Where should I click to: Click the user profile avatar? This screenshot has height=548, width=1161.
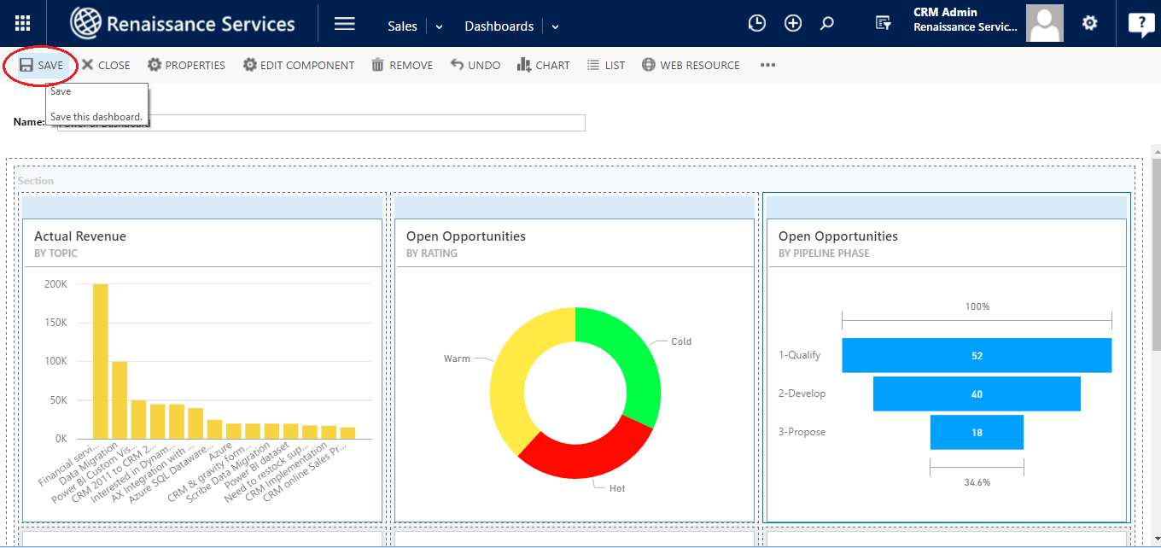tap(1044, 24)
